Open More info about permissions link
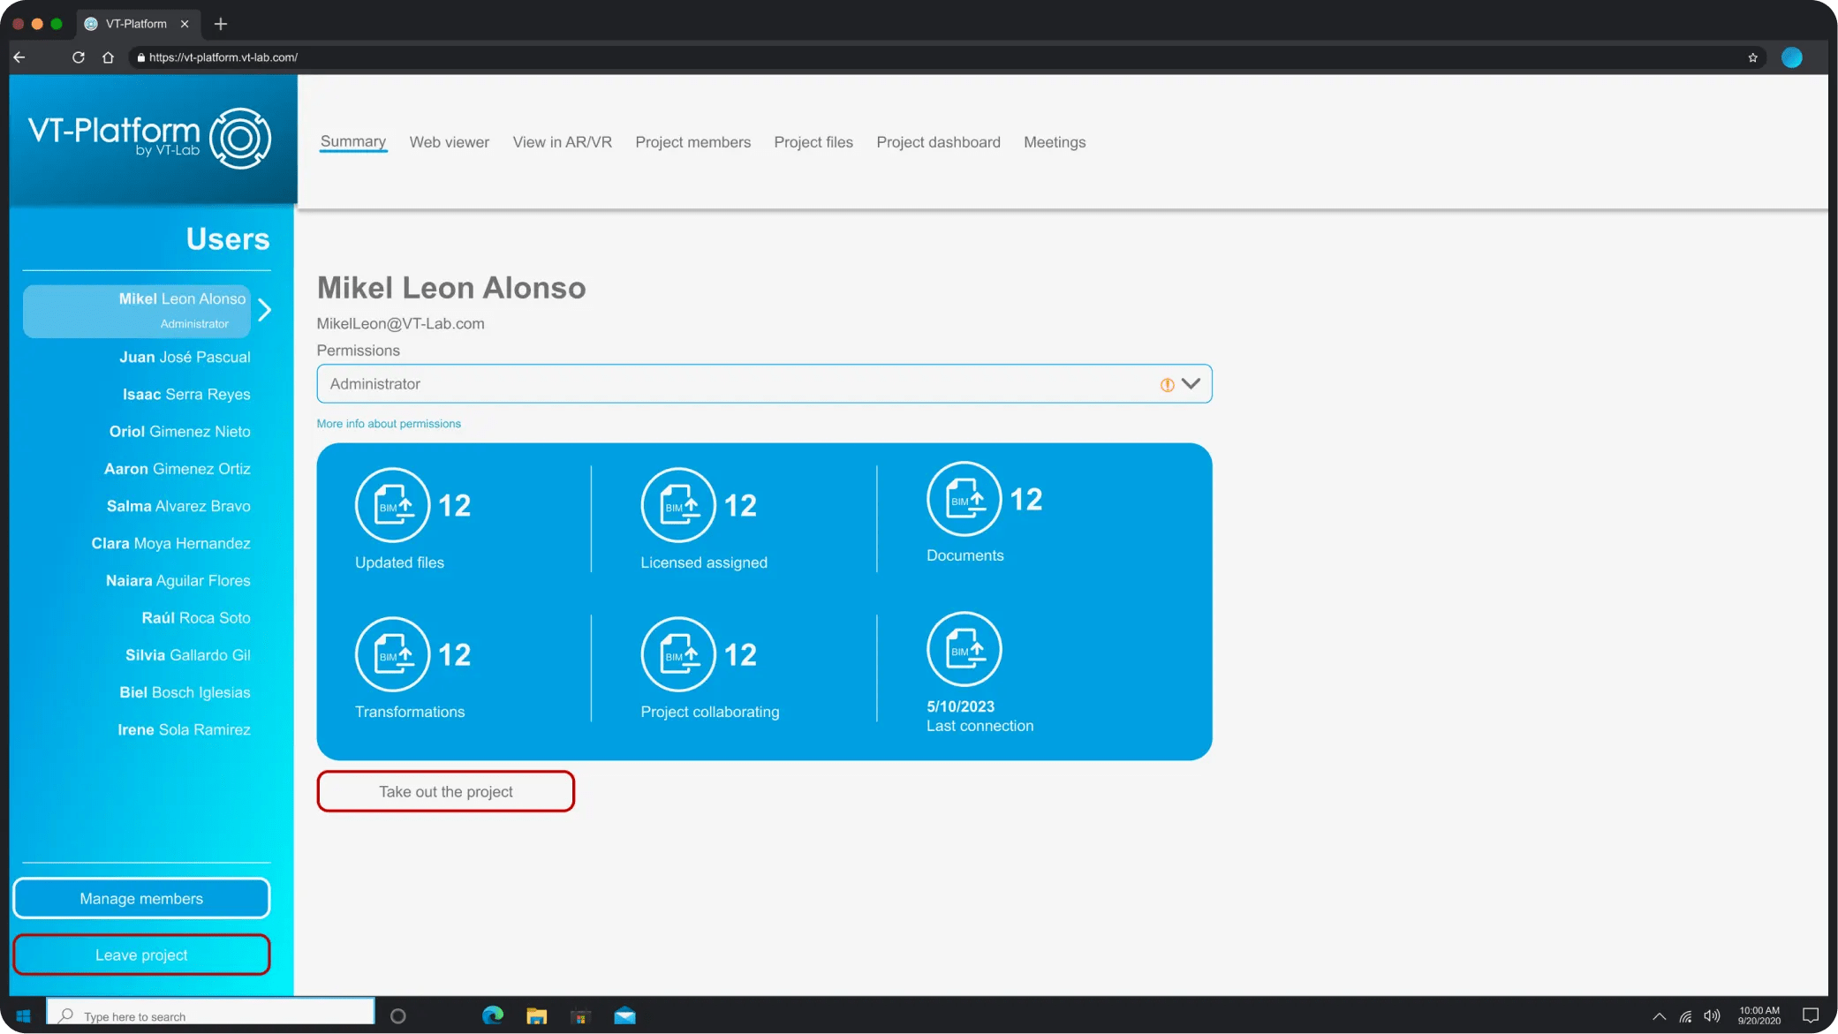This screenshot has height=1034, width=1838. point(389,424)
